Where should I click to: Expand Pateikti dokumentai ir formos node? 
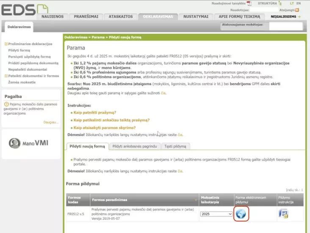[x=6, y=76]
